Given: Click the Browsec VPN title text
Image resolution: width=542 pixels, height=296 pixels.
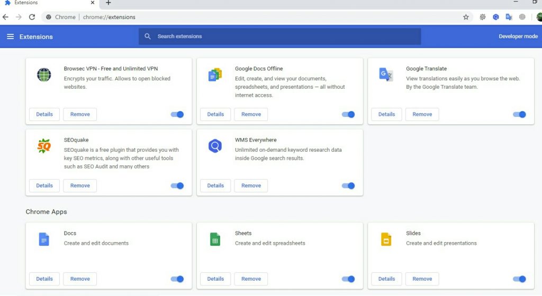Looking at the screenshot, I should click(x=111, y=68).
